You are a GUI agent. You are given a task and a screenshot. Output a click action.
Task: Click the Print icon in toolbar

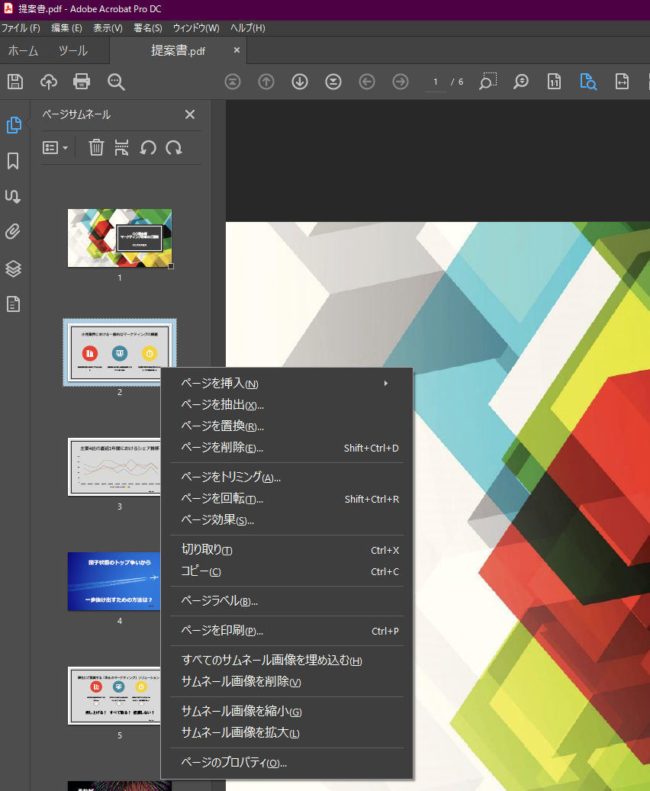coord(82,82)
